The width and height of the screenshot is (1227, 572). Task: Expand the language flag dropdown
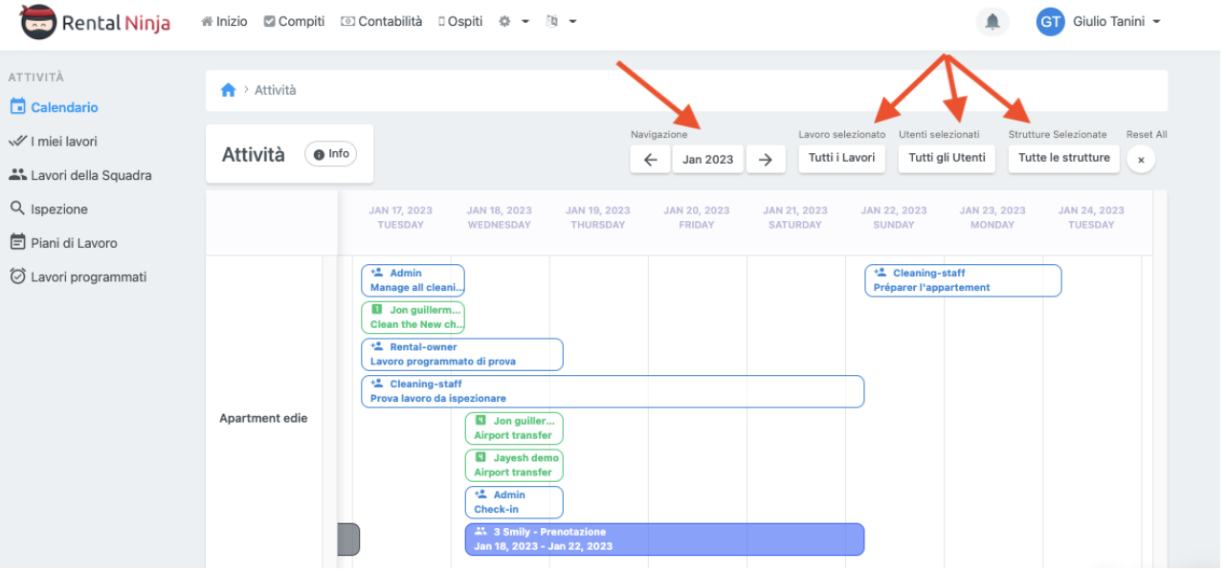tap(560, 22)
